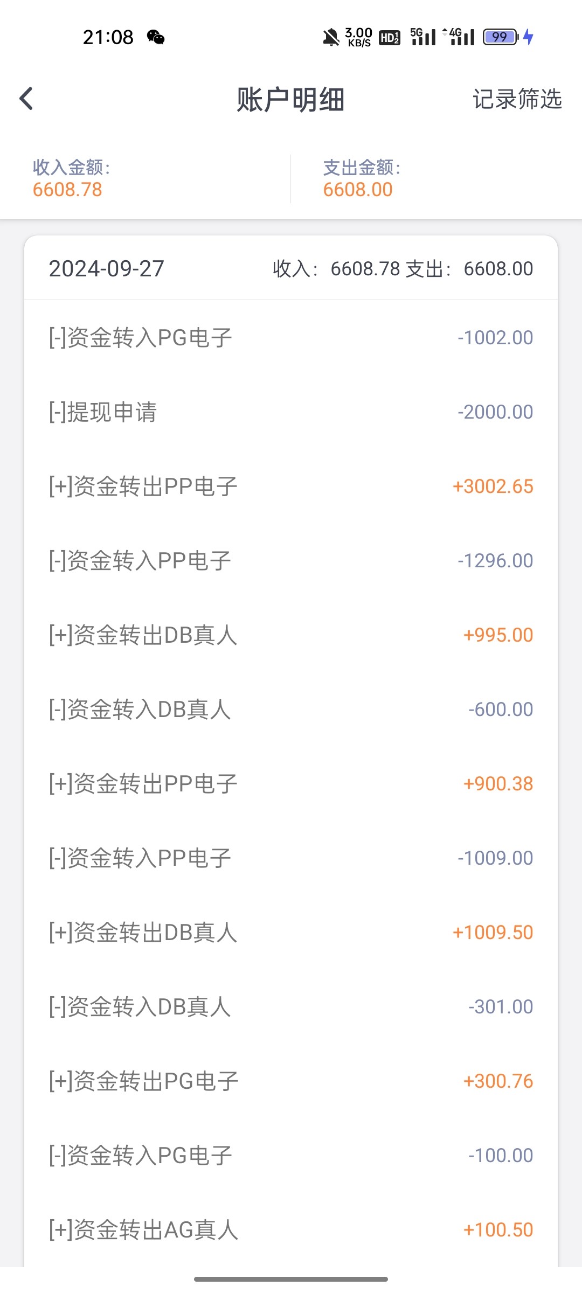Tap the charging bolt icon
The image size is (582, 1293).
(x=529, y=37)
